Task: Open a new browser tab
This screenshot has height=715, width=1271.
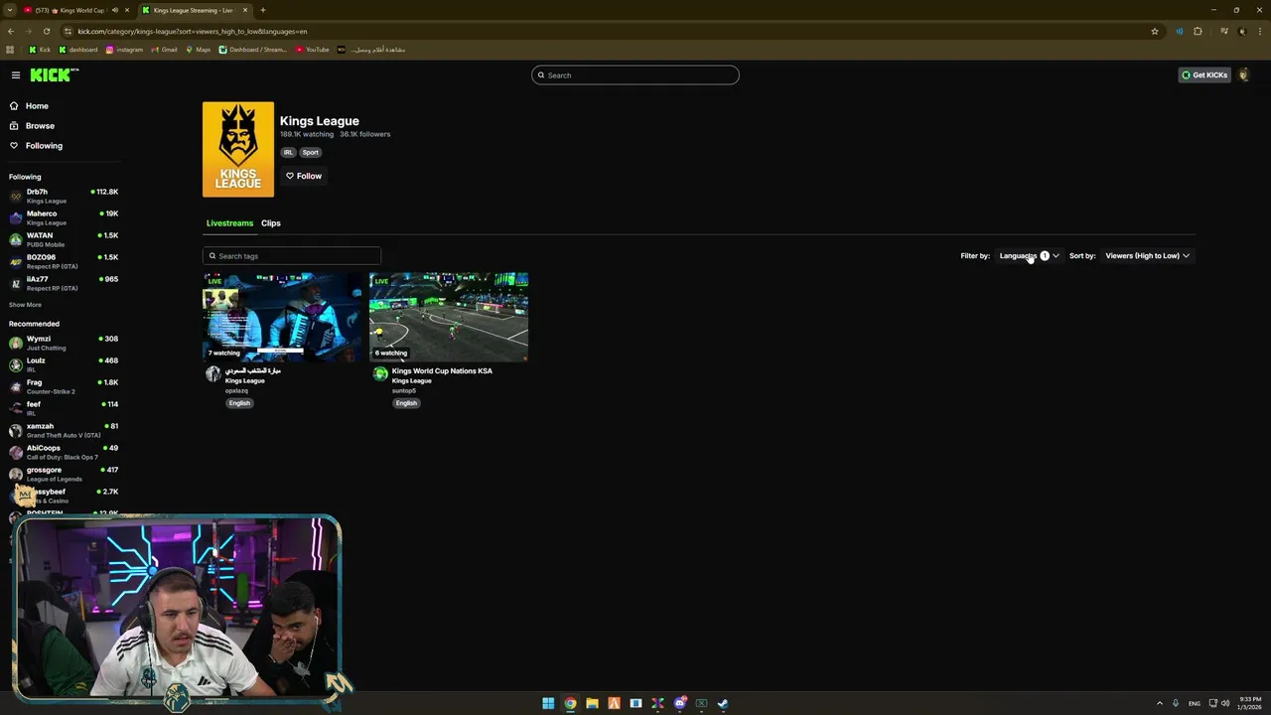Action: [262, 10]
